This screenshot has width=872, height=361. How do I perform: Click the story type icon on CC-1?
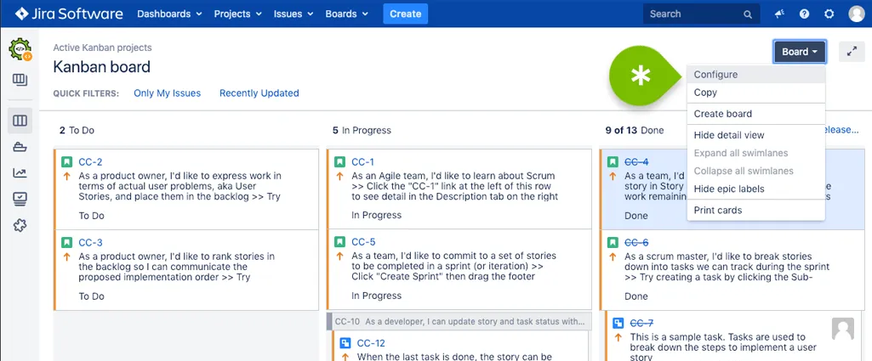pyautogui.click(x=339, y=162)
